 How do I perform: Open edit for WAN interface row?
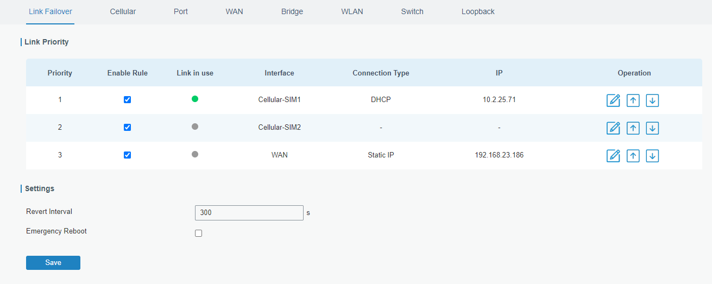[613, 156]
